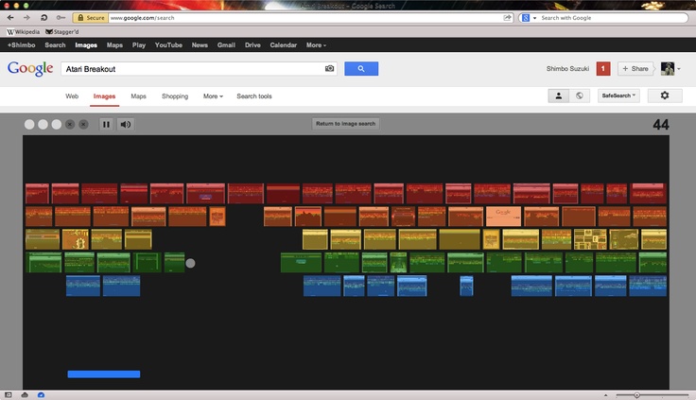Go forward with the browser forward arrow

(26, 18)
